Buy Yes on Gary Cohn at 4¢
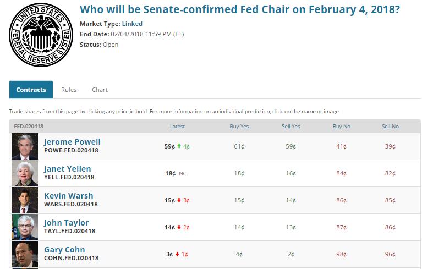Image resolution: width=422 pixels, height=269 pixels. coord(239,254)
